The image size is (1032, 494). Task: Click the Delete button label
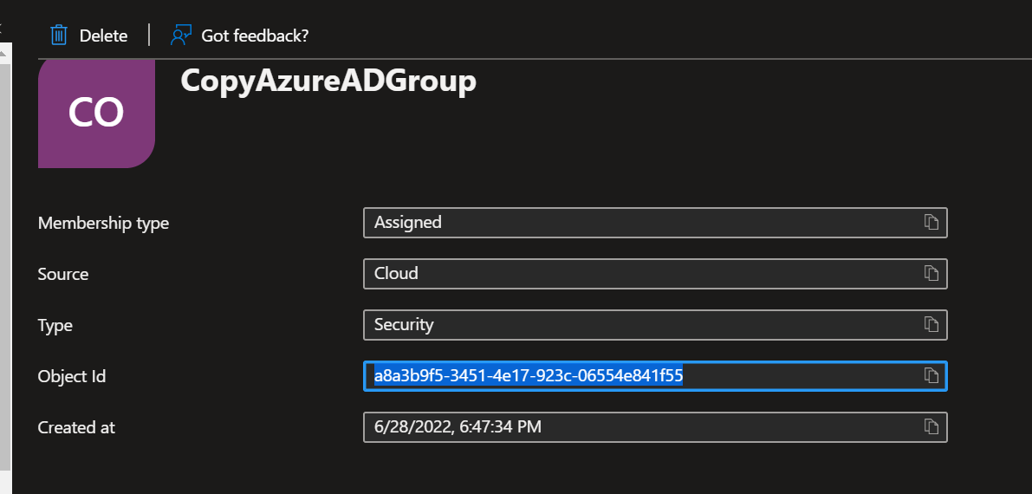pos(103,36)
